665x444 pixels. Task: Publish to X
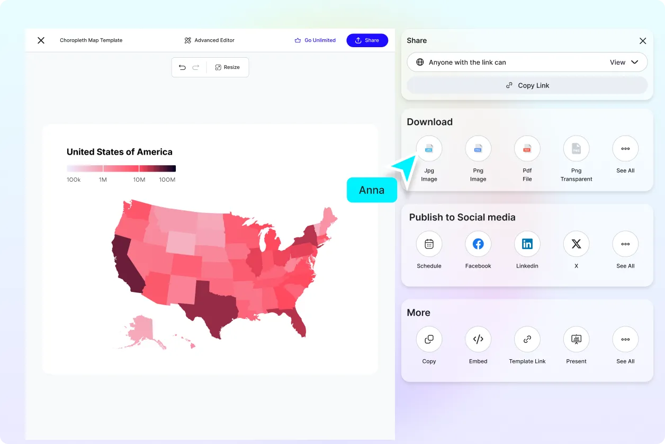click(x=576, y=244)
